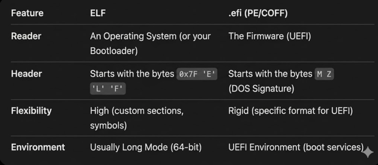Click the "ELF" column header

pyautogui.click(x=98, y=13)
